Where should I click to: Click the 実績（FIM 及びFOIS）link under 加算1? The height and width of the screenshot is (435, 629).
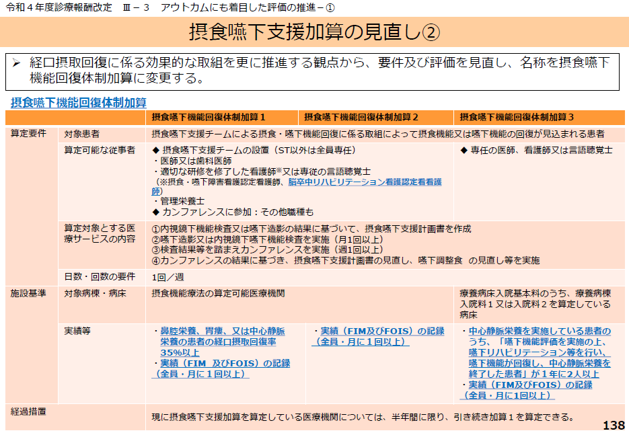tap(222, 368)
